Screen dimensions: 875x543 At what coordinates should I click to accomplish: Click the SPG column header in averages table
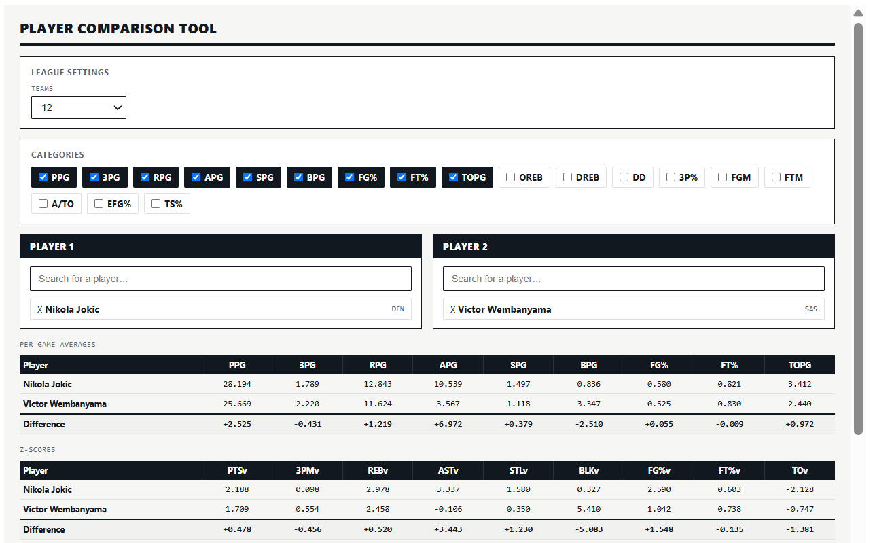coord(518,365)
